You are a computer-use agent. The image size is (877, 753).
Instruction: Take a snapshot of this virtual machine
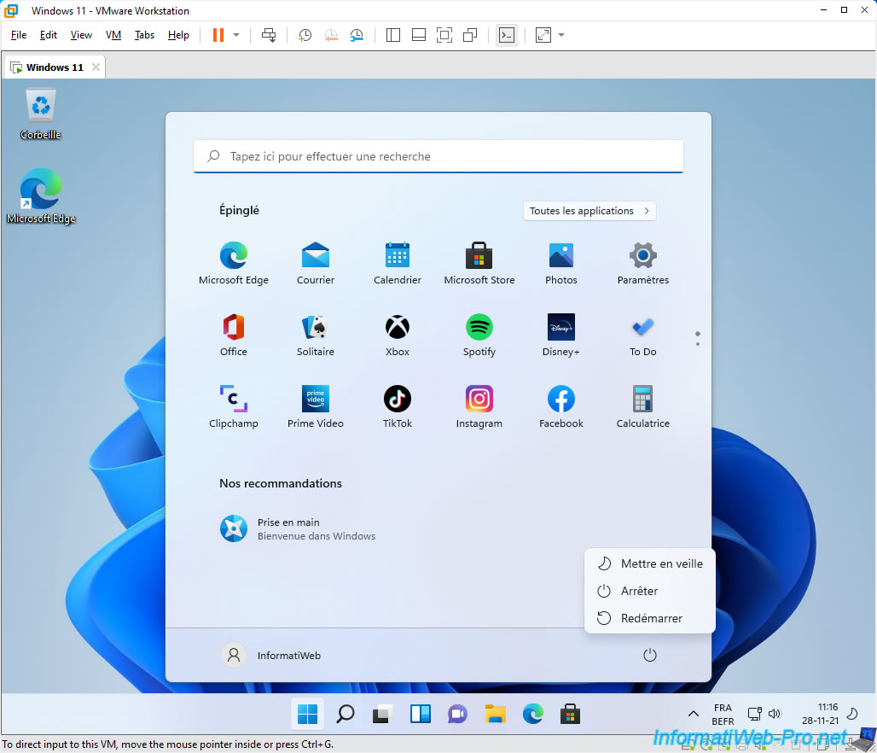305,35
